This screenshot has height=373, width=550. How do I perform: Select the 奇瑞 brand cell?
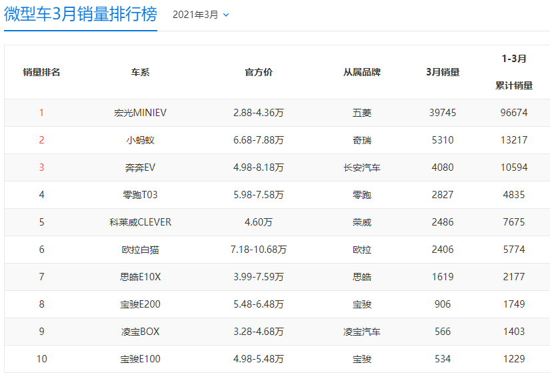[362, 140]
